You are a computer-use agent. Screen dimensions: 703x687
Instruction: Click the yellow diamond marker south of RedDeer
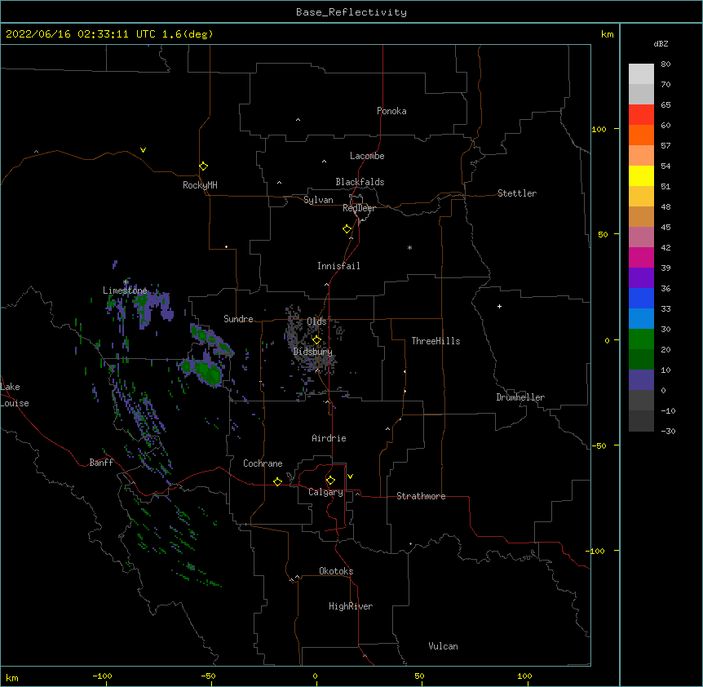tap(347, 229)
